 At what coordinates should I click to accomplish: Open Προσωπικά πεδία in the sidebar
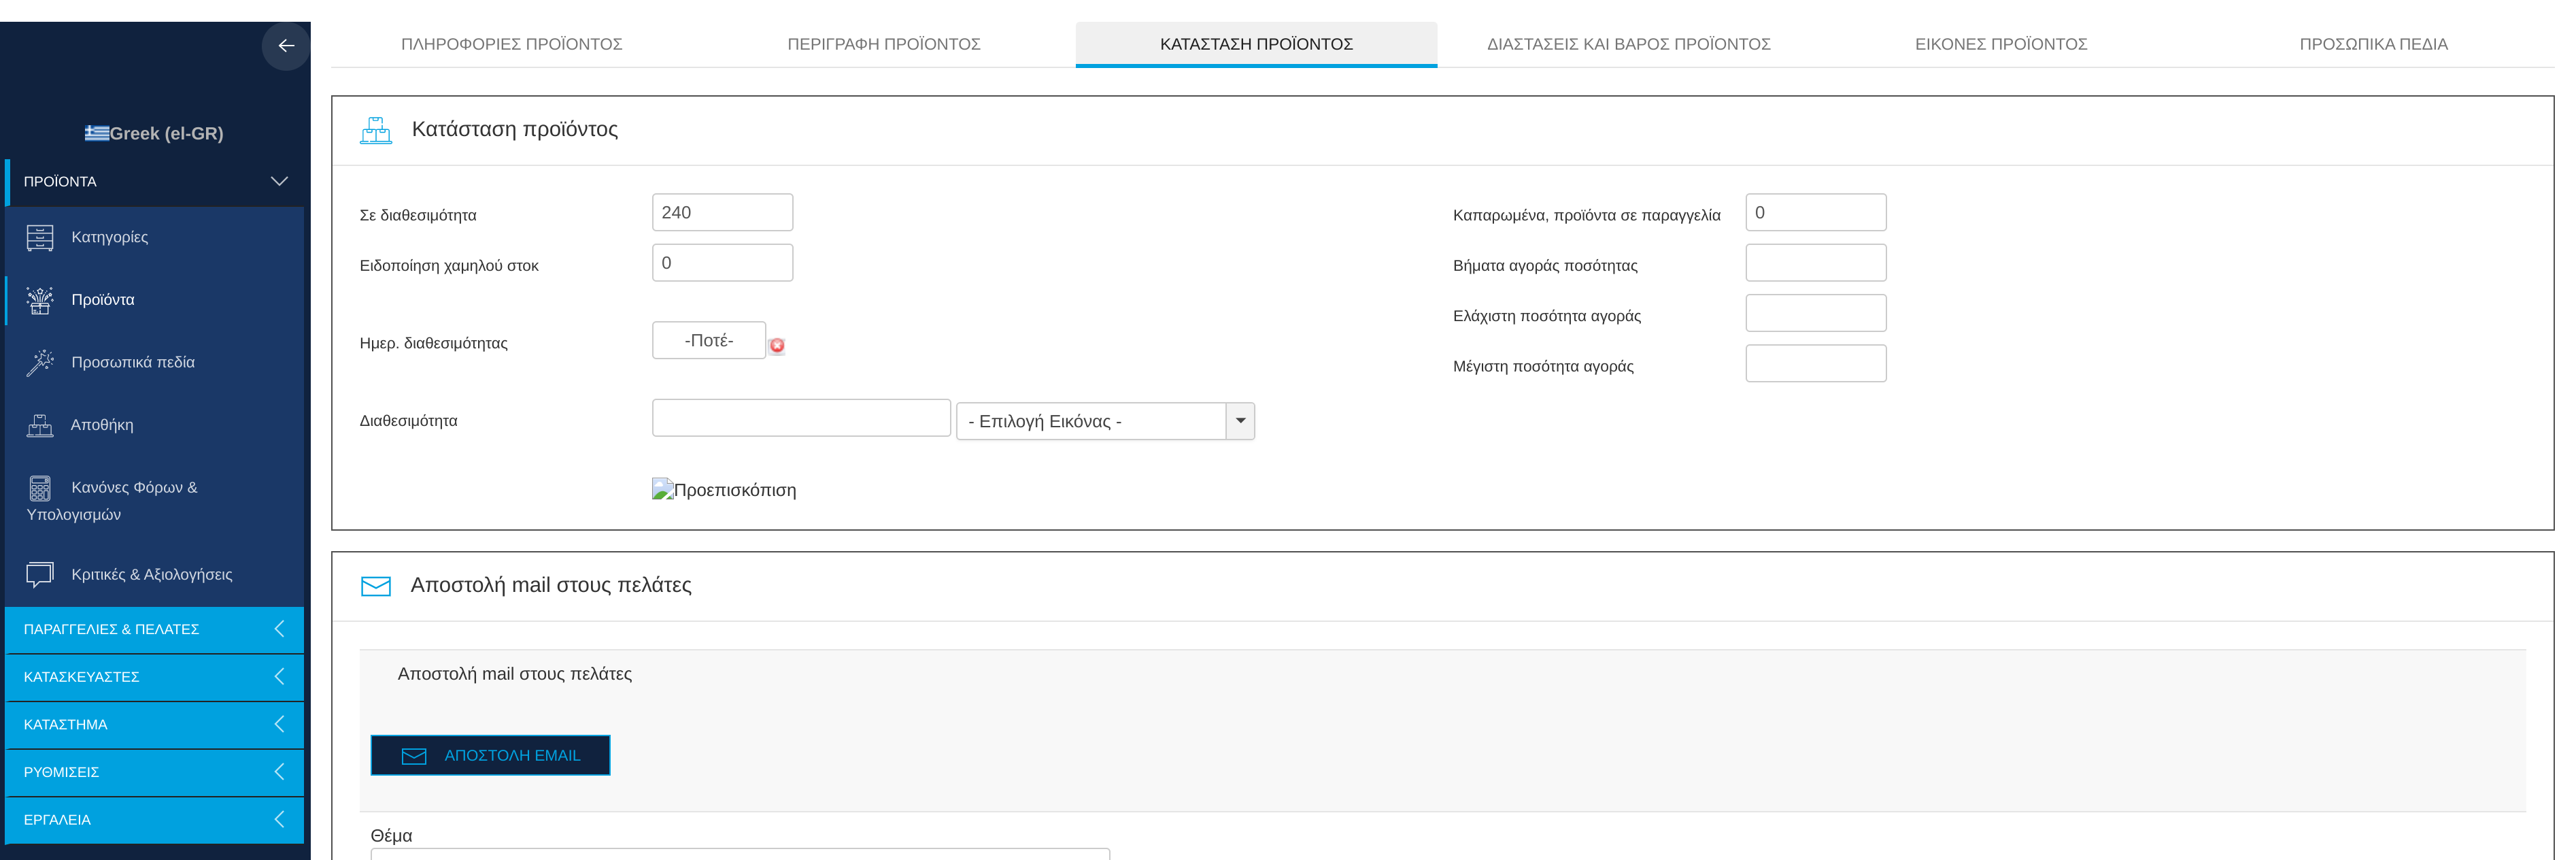tap(133, 362)
